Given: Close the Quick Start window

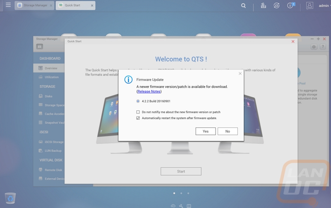Looking at the screenshot, I should pyautogui.click(x=293, y=41).
